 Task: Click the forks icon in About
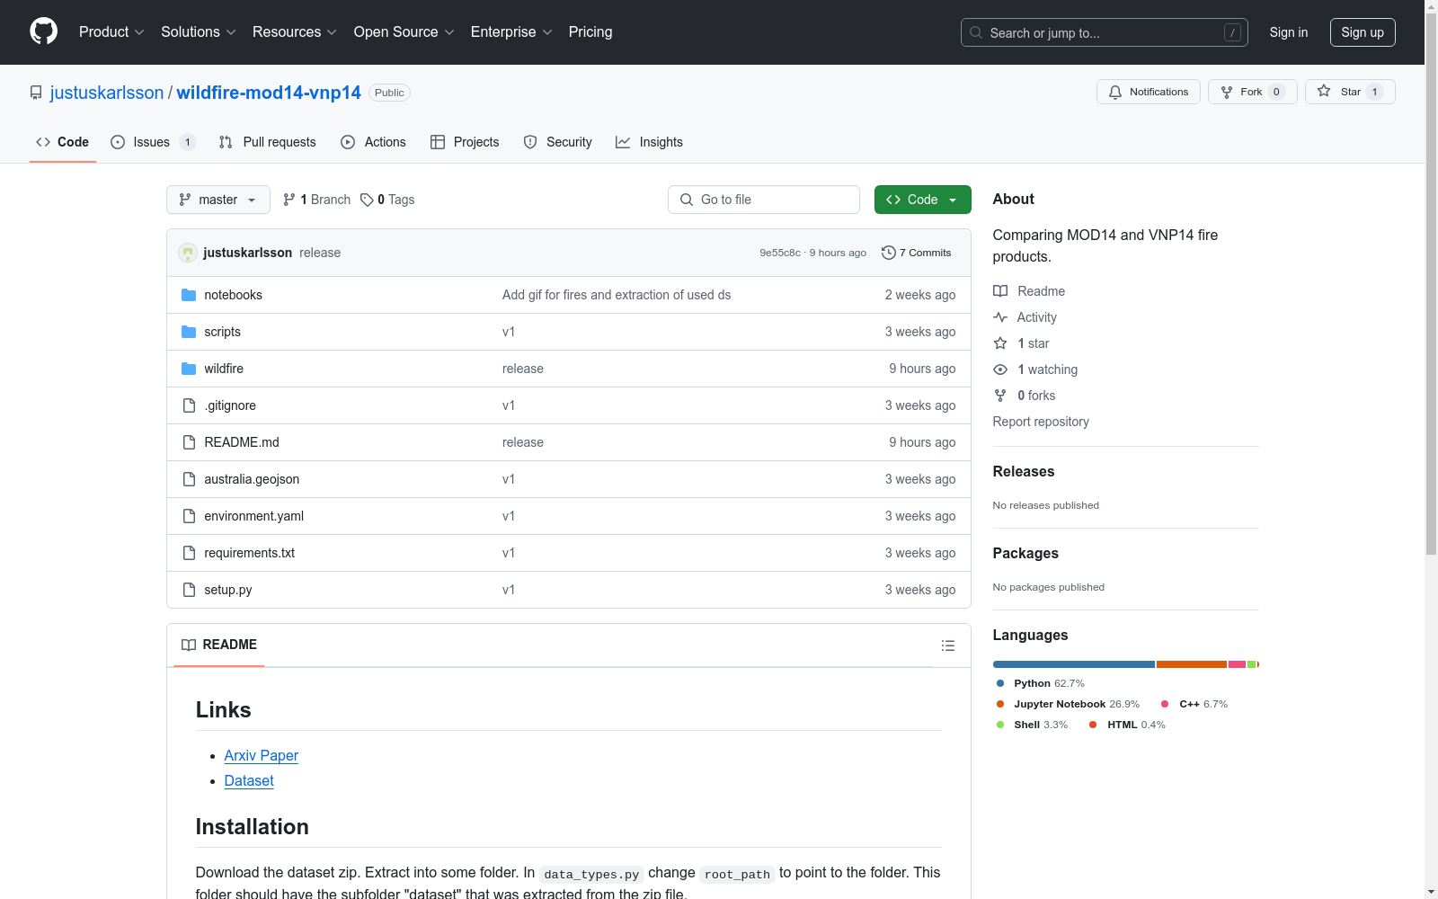click(1000, 396)
